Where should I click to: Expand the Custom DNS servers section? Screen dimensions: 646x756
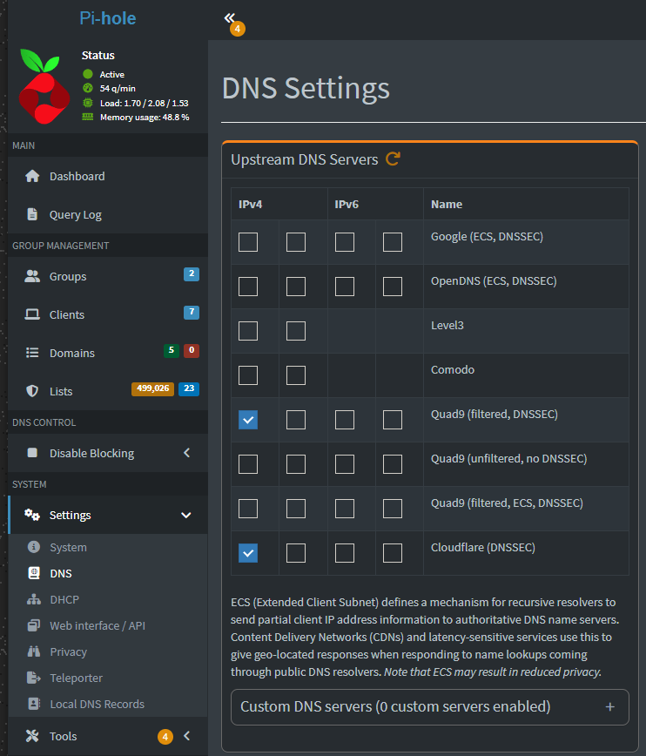(x=610, y=706)
